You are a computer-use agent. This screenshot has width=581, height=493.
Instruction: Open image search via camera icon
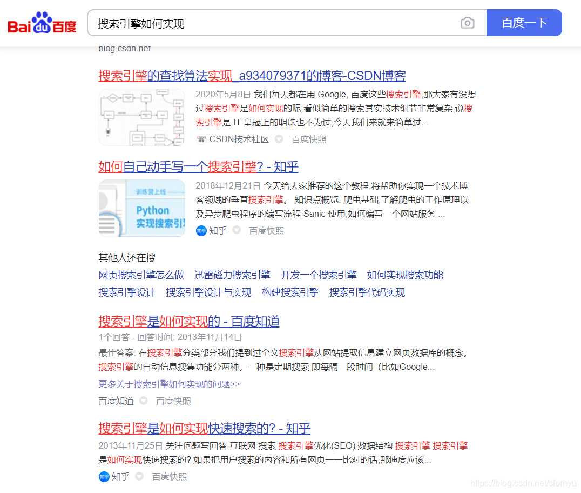467,23
